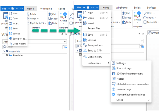
Task: Choose Undo history in the left File menu
Action: 18,44
